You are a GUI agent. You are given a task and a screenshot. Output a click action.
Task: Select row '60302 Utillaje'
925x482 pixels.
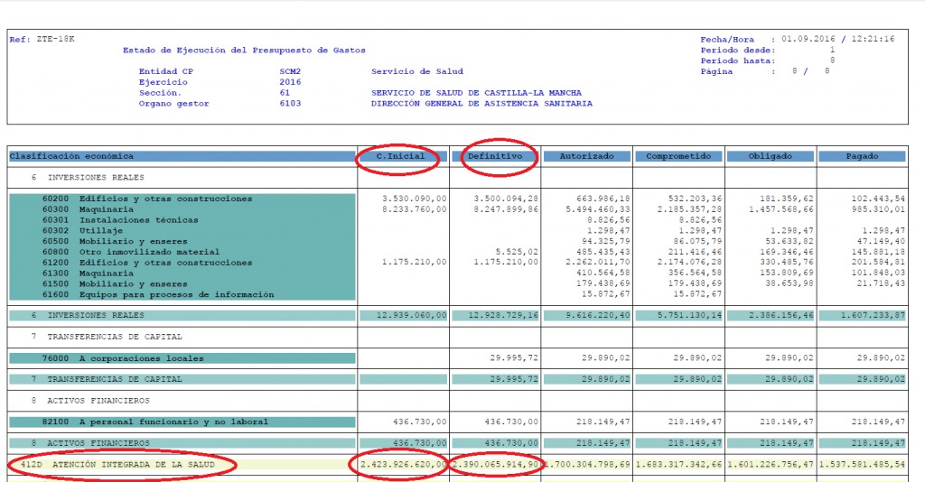[x=182, y=230]
